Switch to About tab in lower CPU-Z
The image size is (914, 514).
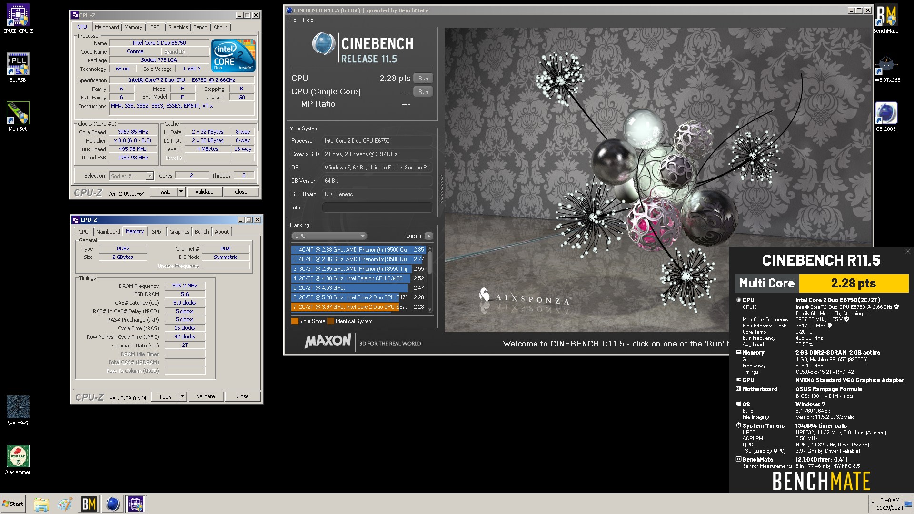point(222,232)
